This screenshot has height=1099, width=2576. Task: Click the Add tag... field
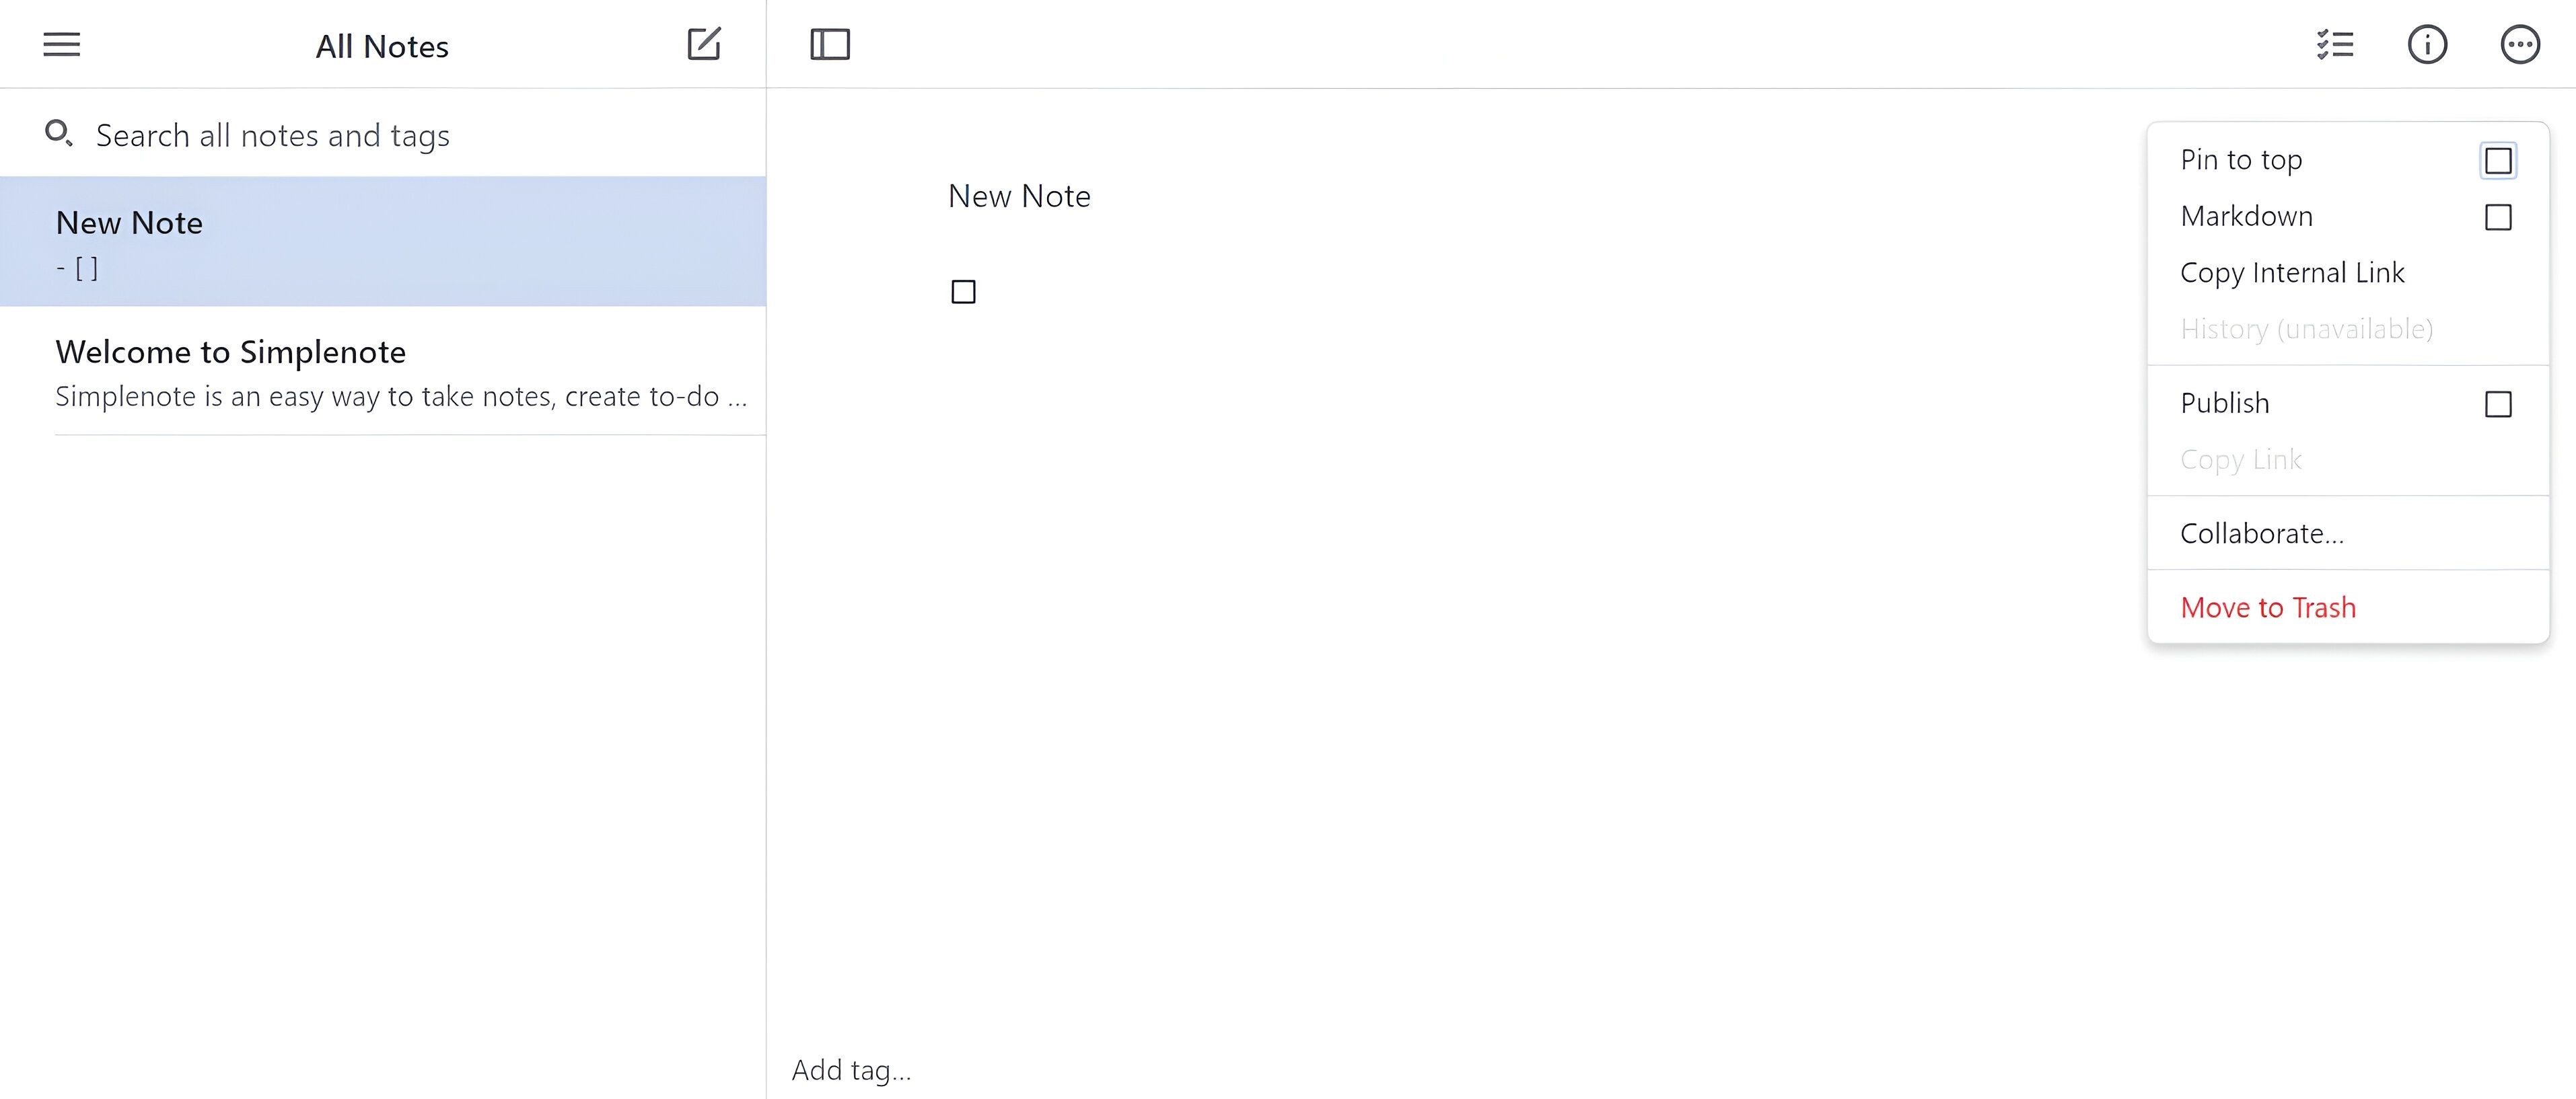click(x=851, y=1070)
